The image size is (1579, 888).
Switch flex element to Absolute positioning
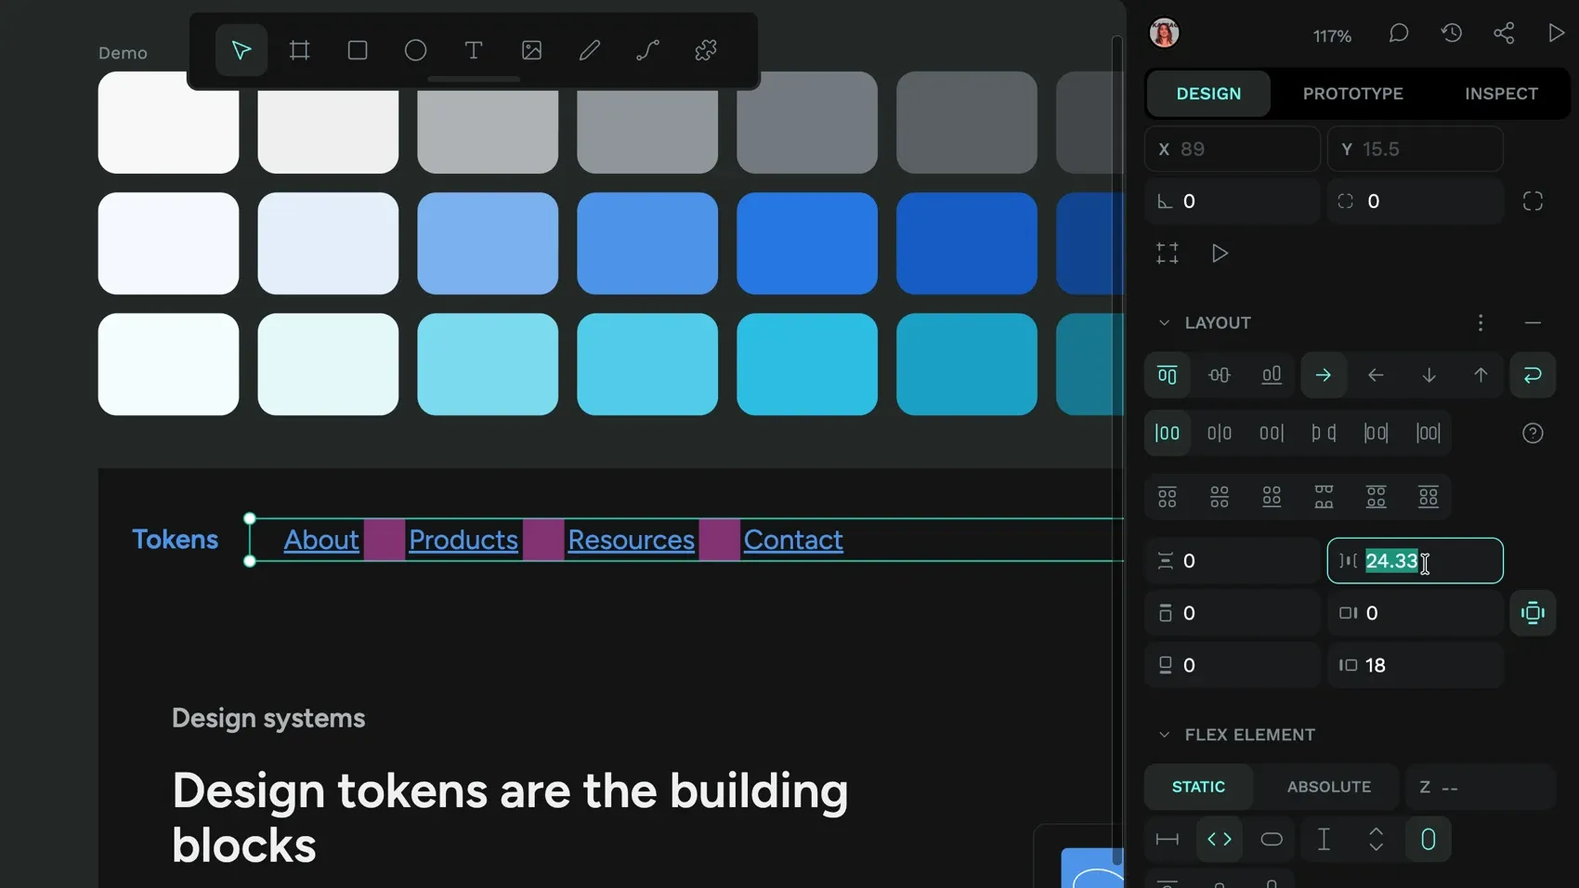coord(1328,787)
